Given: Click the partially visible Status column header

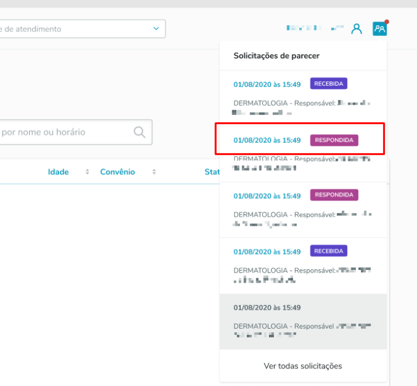Looking at the screenshot, I should [212, 172].
